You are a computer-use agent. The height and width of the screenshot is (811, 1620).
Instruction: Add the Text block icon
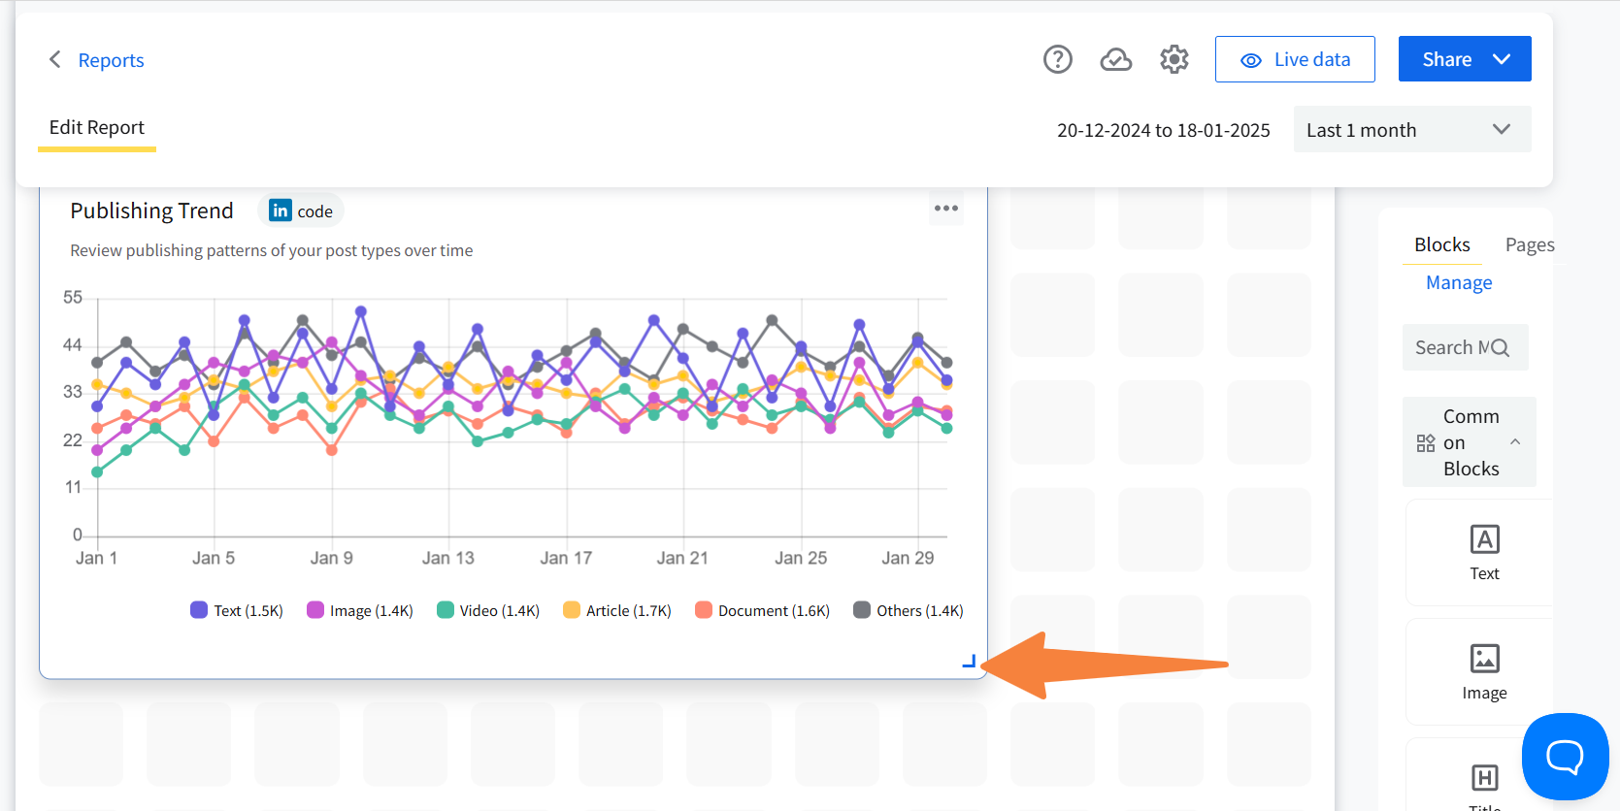point(1484,539)
